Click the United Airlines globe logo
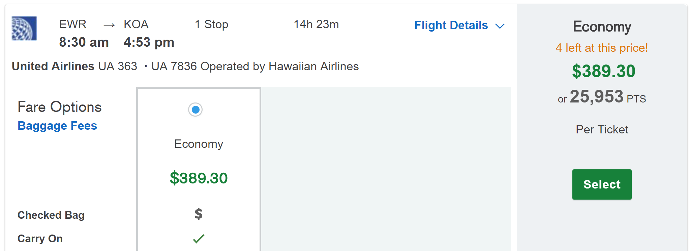 (x=24, y=28)
